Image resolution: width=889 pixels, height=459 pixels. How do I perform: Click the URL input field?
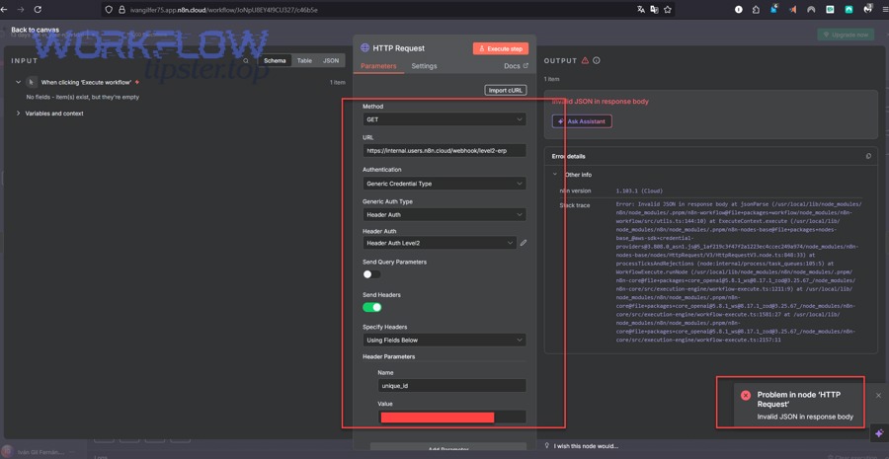click(444, 151)
